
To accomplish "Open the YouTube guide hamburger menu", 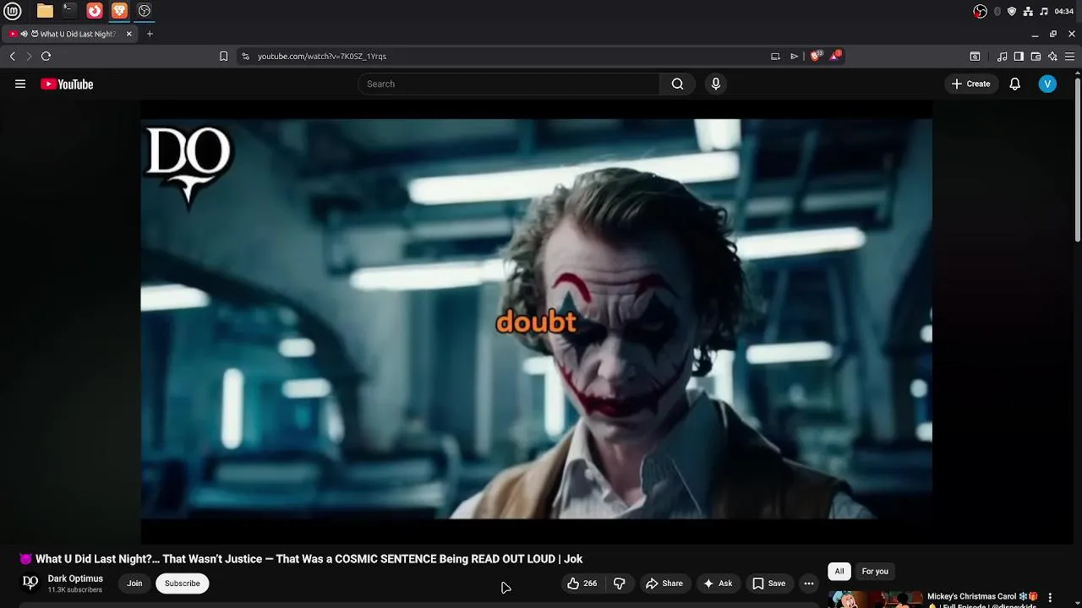I will (x=20, y=84).
